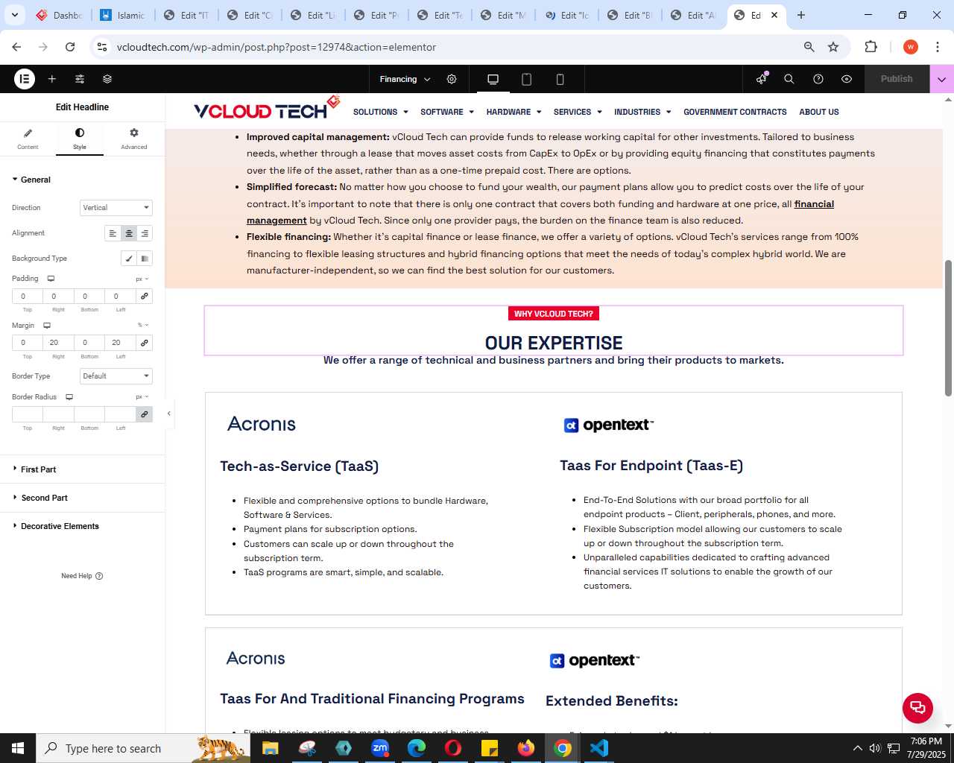This screenshot has width=954, height=763.
Task: Open the ABOUT US link
Action: 819,112
